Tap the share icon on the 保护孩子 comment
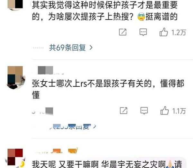The width and height of the screenshot is (193, 168). (123, 32)
